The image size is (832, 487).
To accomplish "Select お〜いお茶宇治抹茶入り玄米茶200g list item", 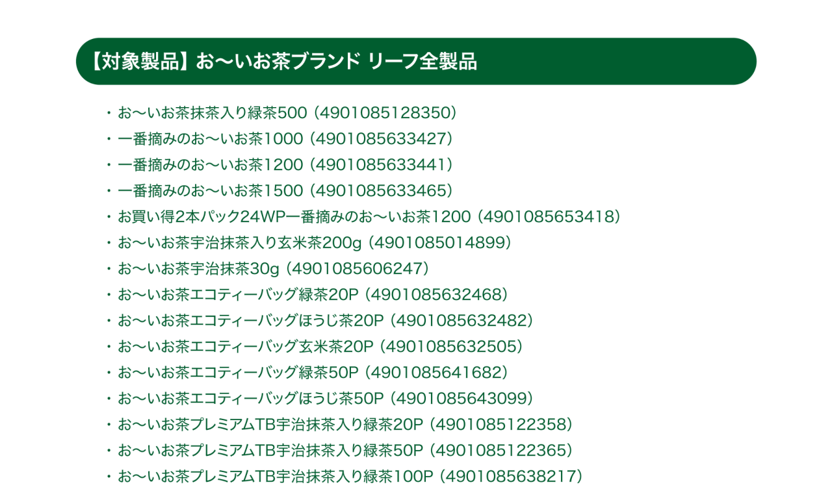I will [309, 243].
